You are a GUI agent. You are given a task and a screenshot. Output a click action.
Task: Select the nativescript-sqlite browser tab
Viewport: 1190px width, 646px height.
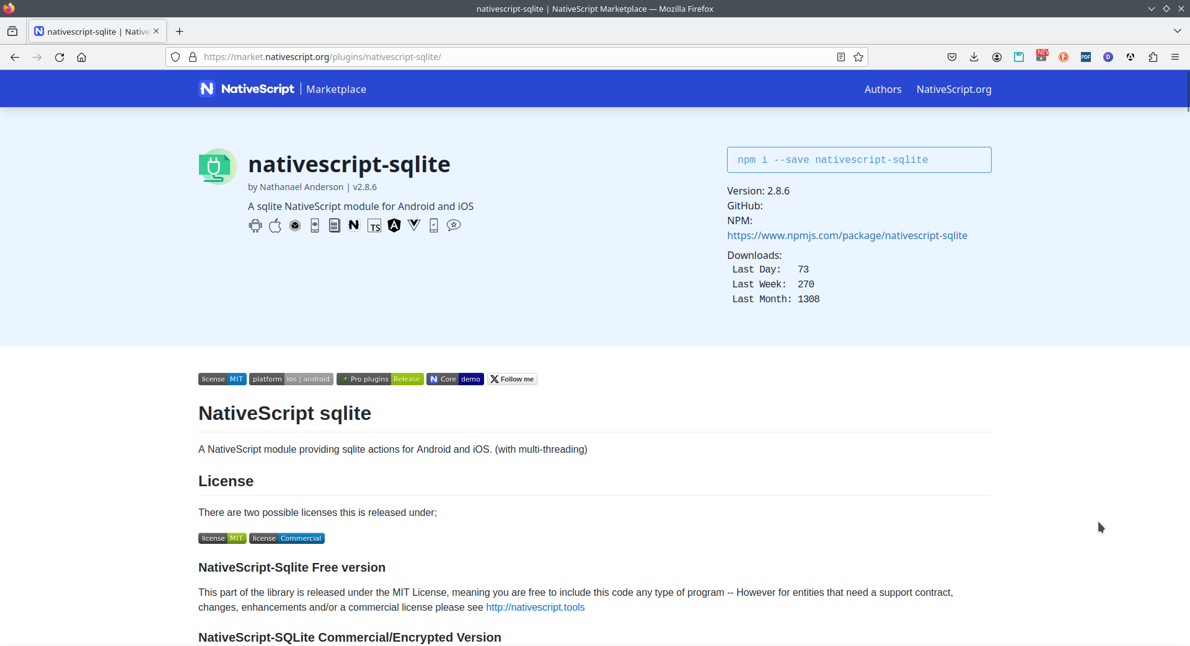pyautogui.click(x=97, y=32)
